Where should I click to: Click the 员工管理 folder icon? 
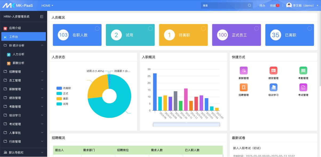(5, 80)
